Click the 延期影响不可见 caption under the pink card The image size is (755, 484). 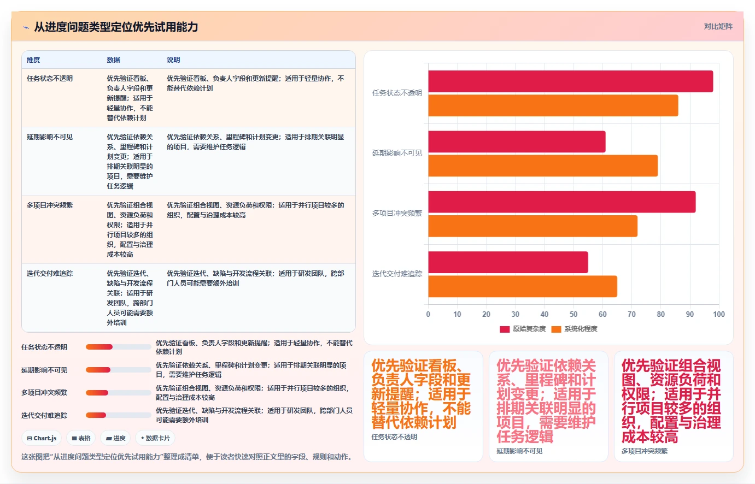click(x=519, y=451)
